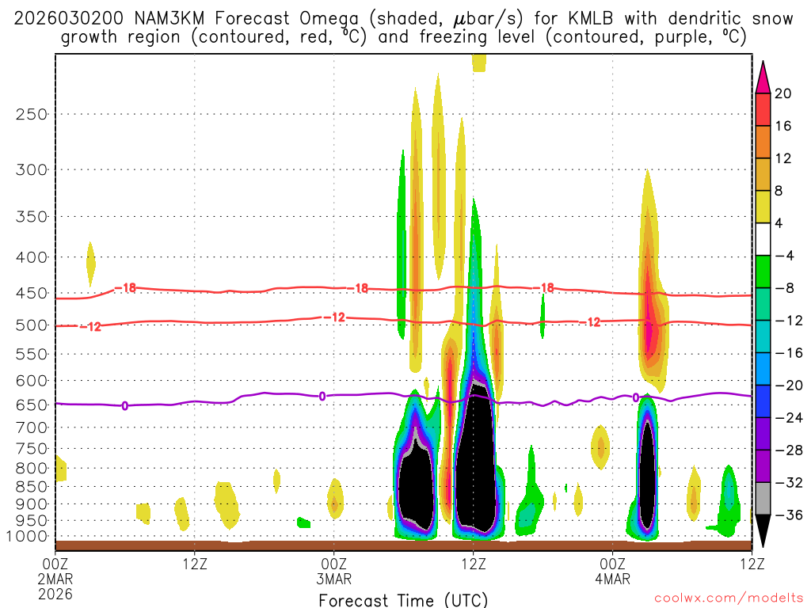811x608 pixels.
Task: Pick the light-orange 8 to 12 colorbar swatch
Action: [763, 175]
